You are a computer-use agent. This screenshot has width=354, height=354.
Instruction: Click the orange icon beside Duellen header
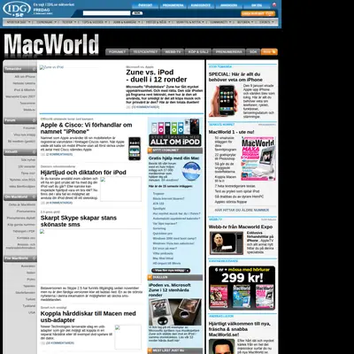[150, 277]
